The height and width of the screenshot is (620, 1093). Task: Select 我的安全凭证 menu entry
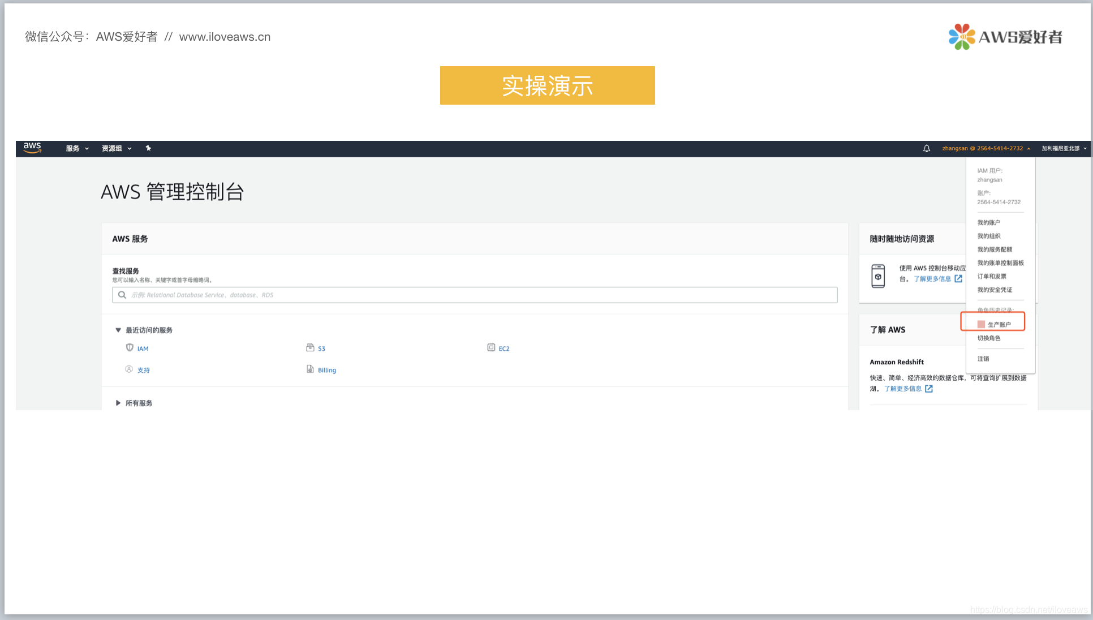[x=995, y=290]
